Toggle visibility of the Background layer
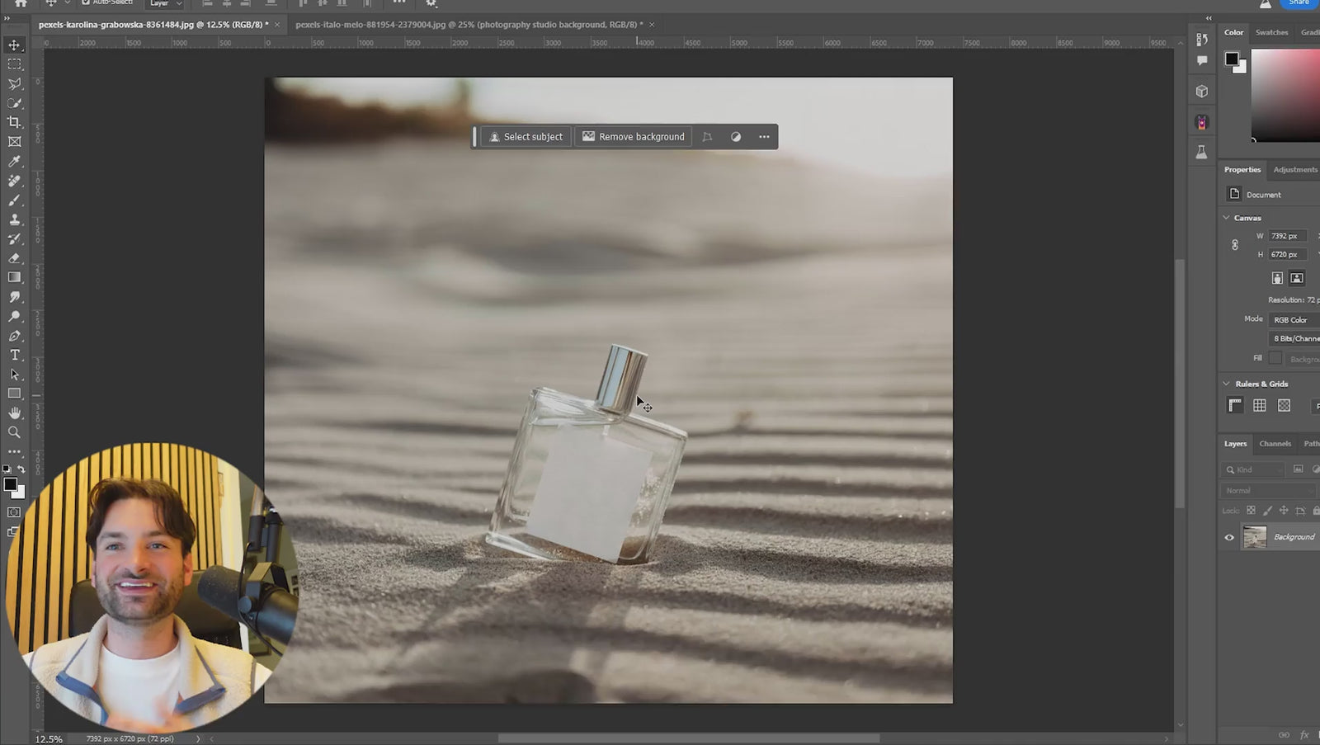 pyautogui.click(x=1228, y=536)
